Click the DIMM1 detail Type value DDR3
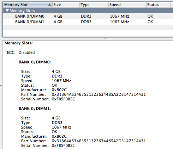This screenshot has height=149, width=173. [x=57, y=123]
